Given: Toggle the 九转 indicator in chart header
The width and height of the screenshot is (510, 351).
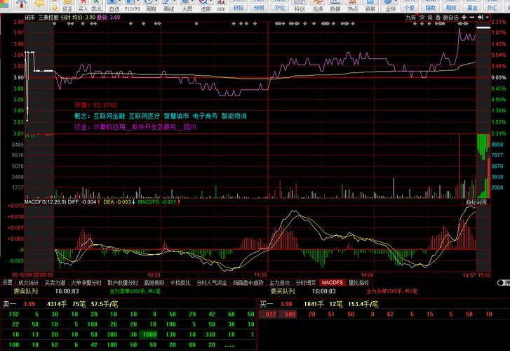Looking at the screenshot, I should click(410, 17).
